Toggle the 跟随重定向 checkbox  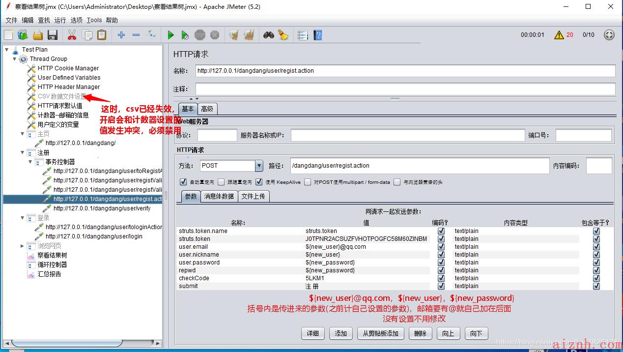coord(221,182)
